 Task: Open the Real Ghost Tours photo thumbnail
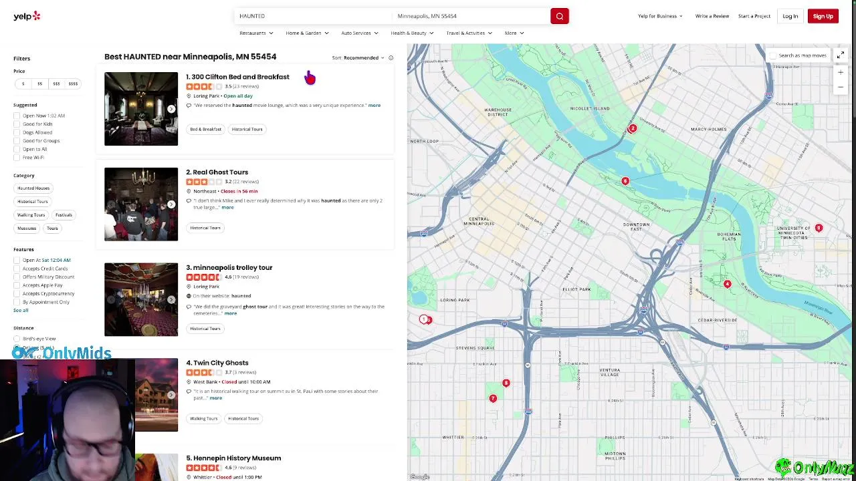tap(141, 204)
